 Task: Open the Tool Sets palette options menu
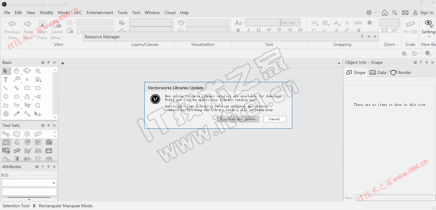click(43, 125)
